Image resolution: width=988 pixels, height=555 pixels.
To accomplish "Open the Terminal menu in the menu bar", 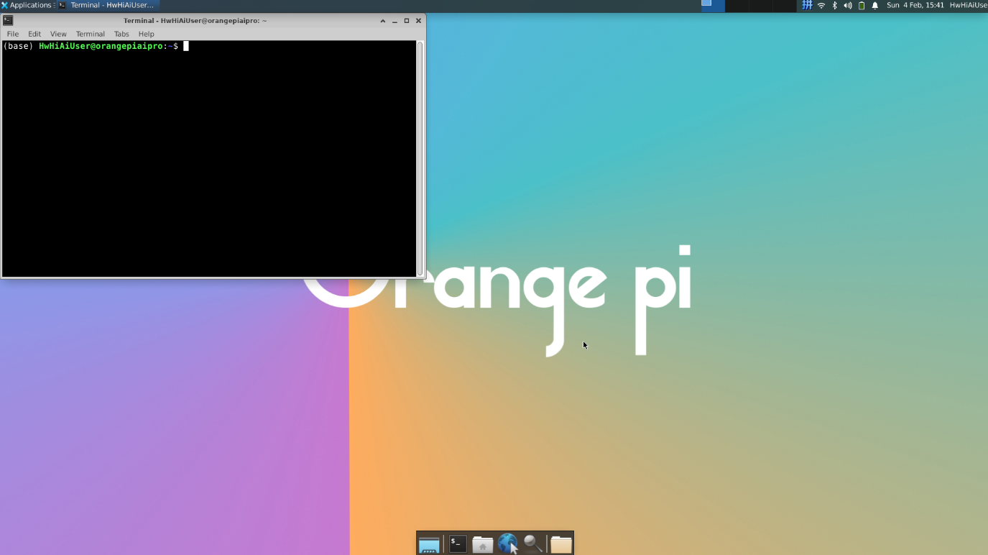I will coord(91,34).
